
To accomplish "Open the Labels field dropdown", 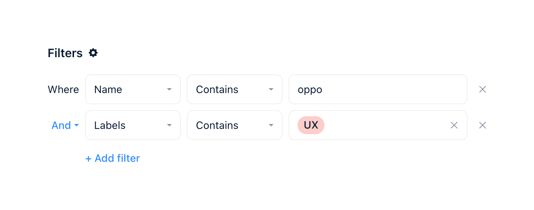I will pyautogui.click(x=132, y=125).
